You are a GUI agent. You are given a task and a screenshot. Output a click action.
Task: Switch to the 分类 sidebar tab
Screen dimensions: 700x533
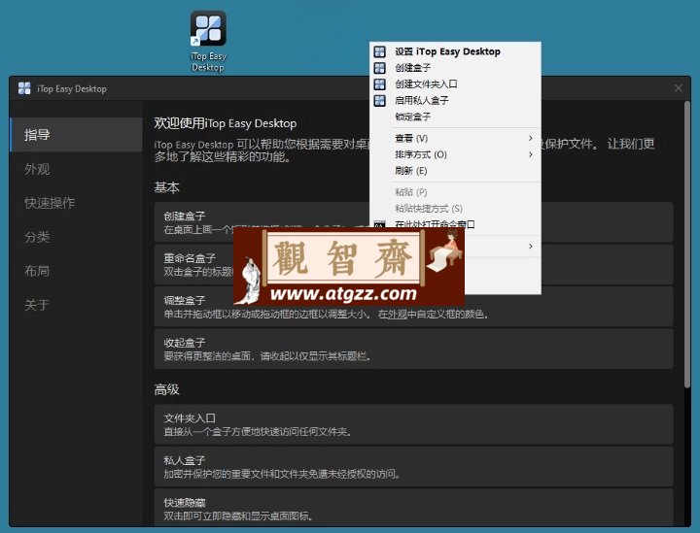coord(77,237)
